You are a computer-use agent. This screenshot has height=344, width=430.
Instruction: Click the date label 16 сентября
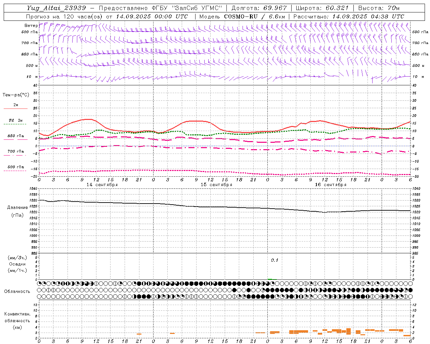pos(331,185)
